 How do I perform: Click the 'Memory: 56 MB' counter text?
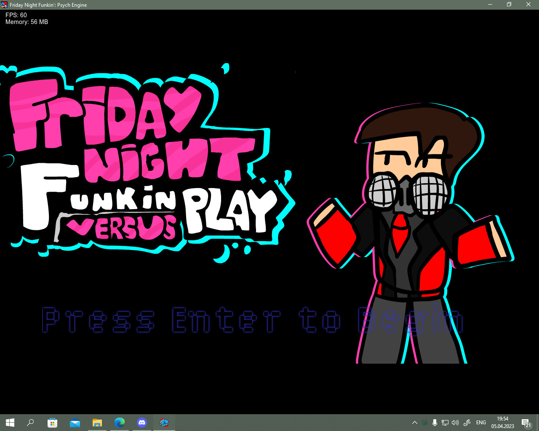(27, 22)
